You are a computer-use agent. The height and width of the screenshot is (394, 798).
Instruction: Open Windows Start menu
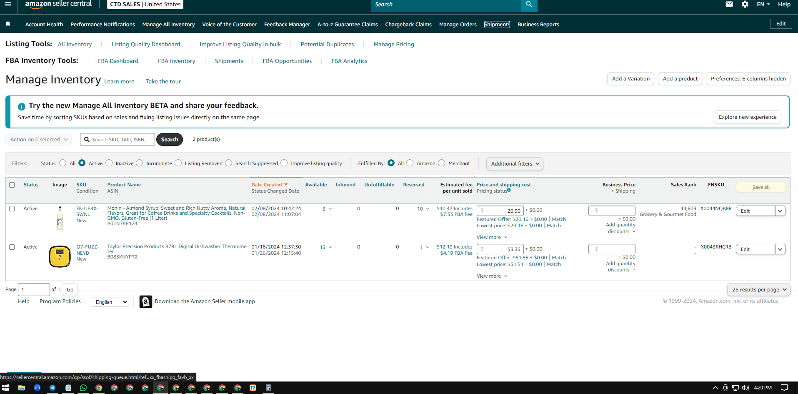click(5, 388)
